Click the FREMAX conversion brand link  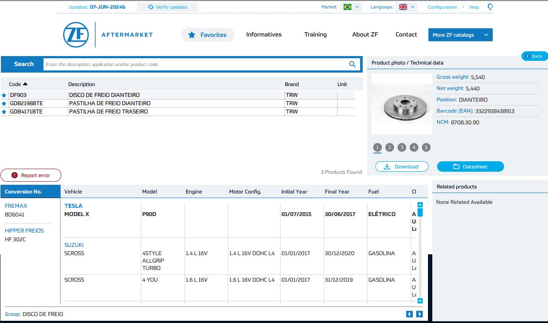[x=16, y=206]
